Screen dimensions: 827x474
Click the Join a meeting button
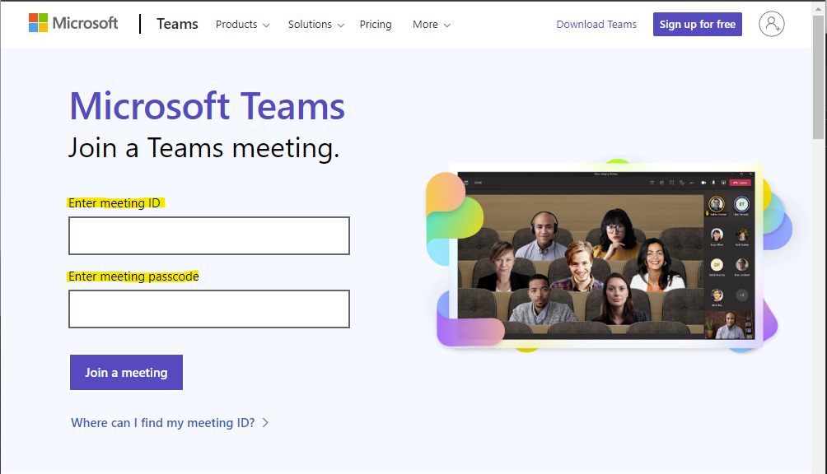coord(126,373)
